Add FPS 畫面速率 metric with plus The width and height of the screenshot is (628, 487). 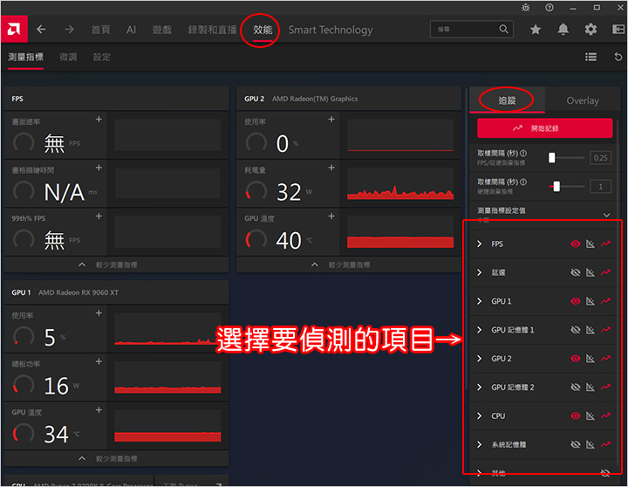(x=99, y=120)
